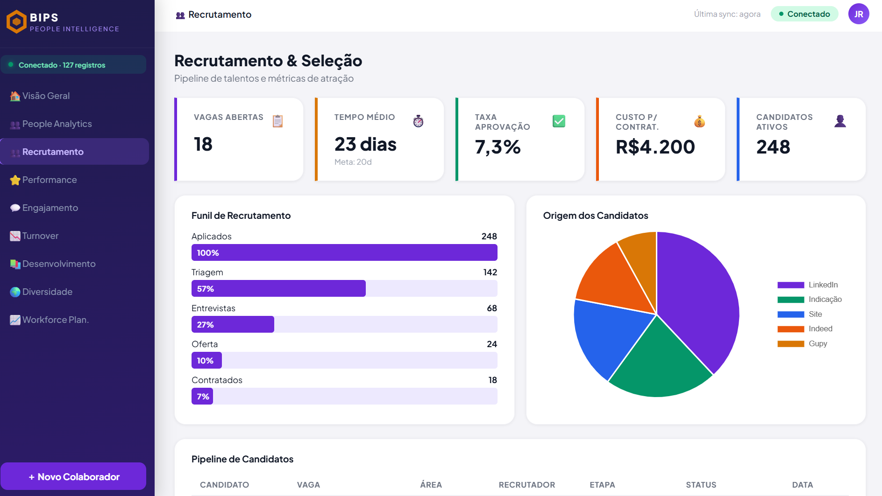Click the Desenvolvimento books icon
This screenshot has width=882, height=496.
(15, 264)
